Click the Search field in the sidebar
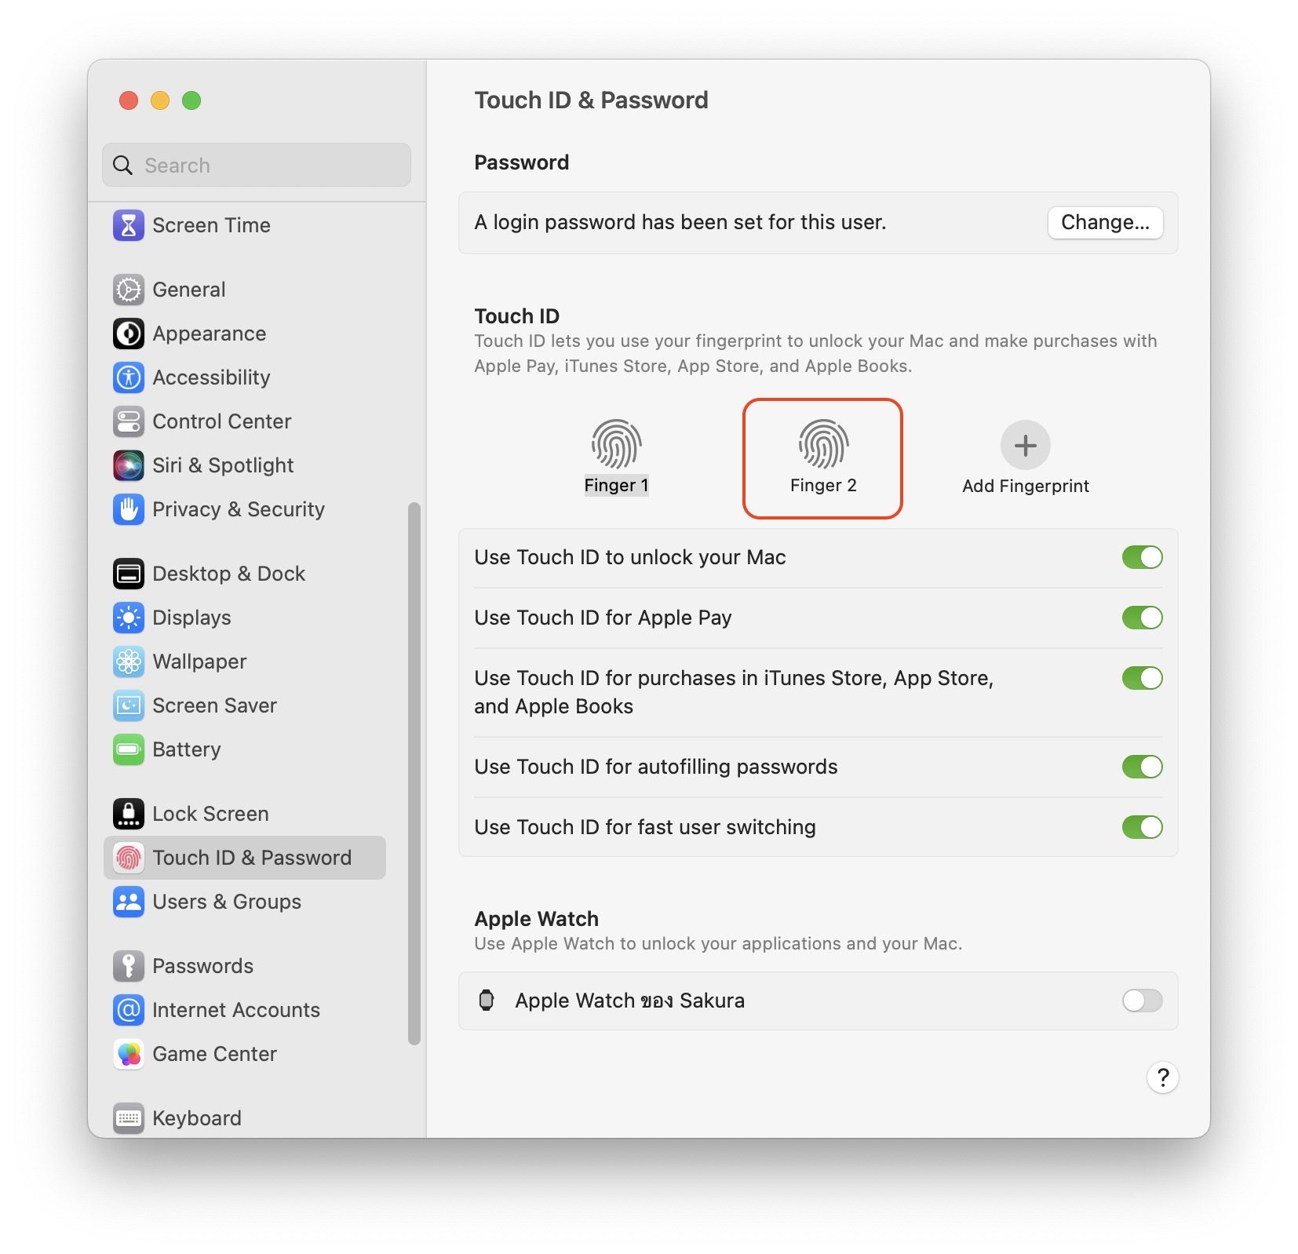1298x1254 pixels. (x=267, y=166)
